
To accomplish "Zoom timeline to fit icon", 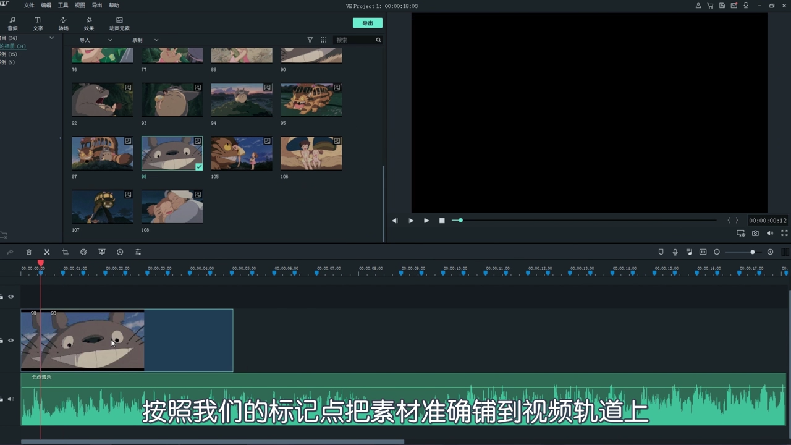I will (x=703, y=252).
